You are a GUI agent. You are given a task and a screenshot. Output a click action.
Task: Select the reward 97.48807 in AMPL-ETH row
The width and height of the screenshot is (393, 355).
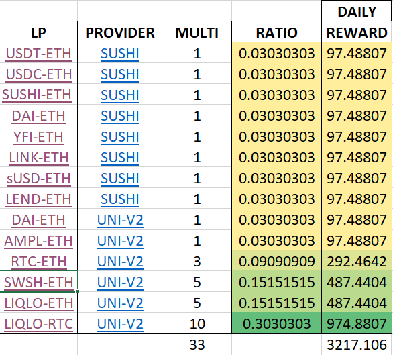[x=357, y=240]
